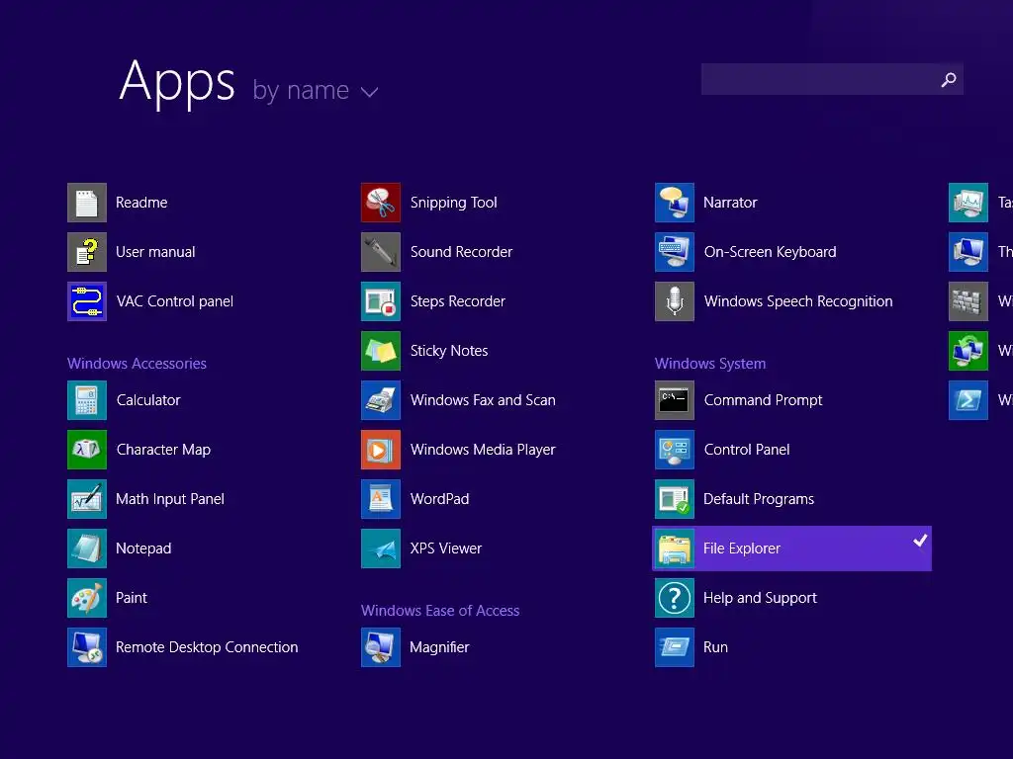The height and width of the screenshot is (759, 1013).
Task: Launch Windows Speech Recognition icon
Action: pyautogui.click(x=675, y=301)
